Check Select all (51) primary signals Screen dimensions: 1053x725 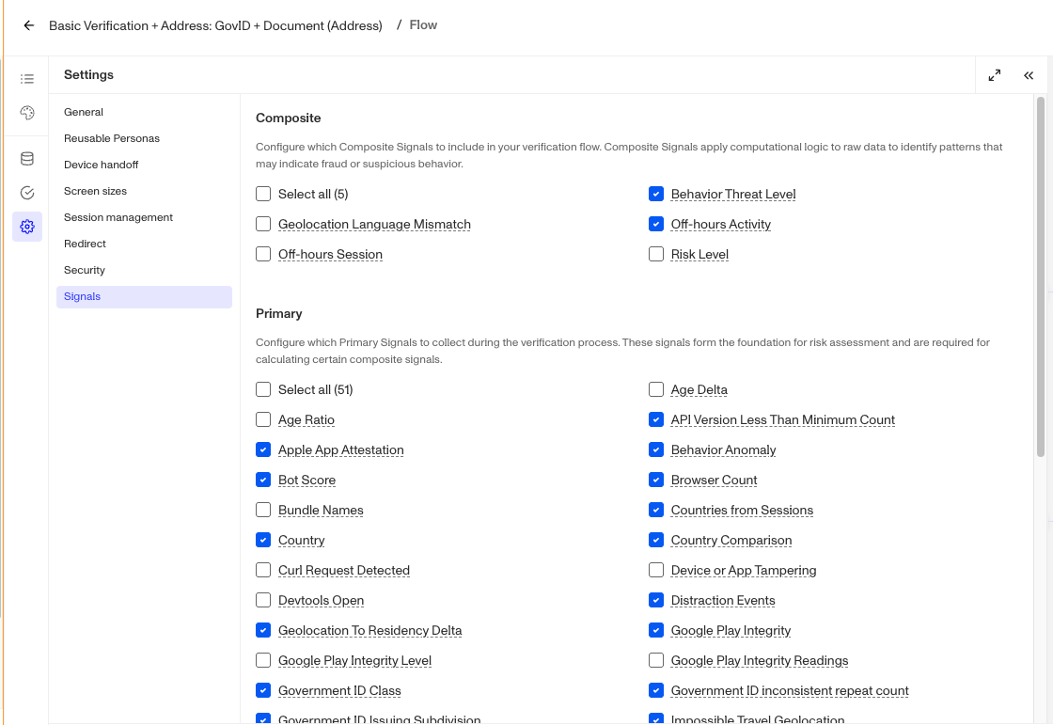pos(263,389)
